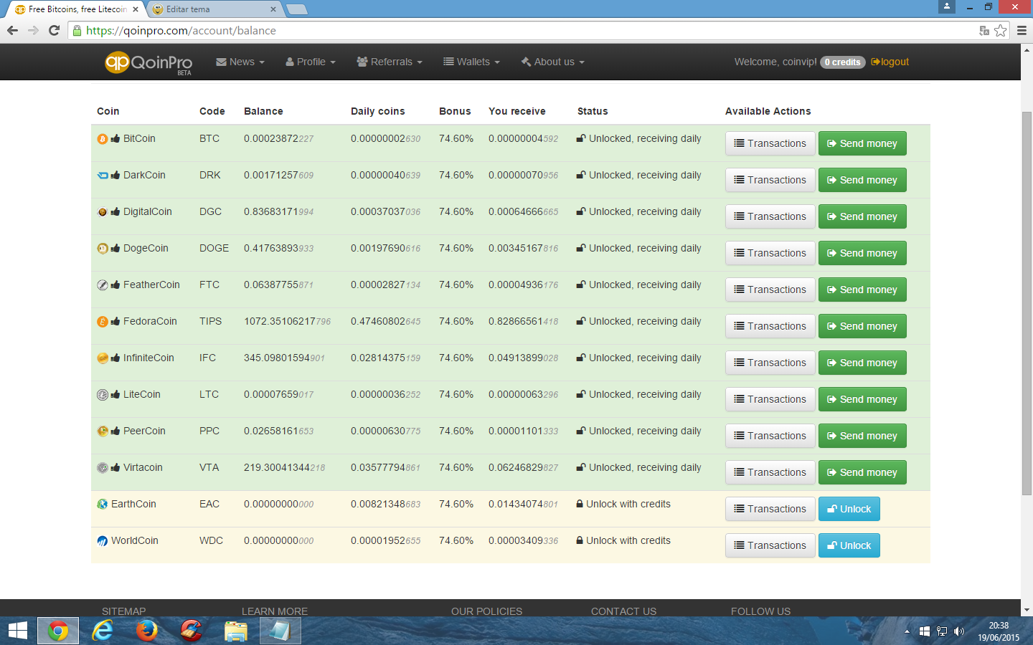
Task: Click the Available Actions column header
Action: click(768, 111)
